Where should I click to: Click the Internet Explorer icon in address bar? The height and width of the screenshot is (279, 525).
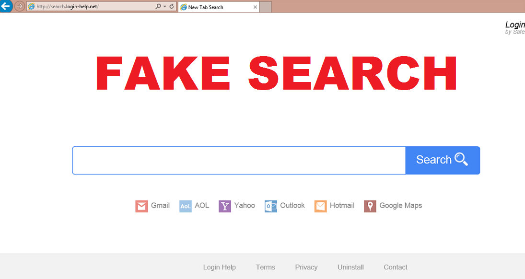coord(32,6)
